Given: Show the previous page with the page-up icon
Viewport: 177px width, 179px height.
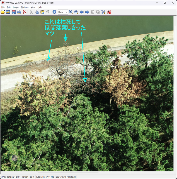Looking at the screenshot, I should (x=93, y=12).
